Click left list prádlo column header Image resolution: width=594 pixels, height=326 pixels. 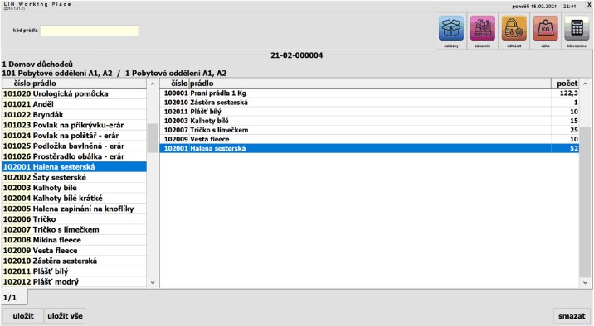pyautogui.click(x=89, y=84)
